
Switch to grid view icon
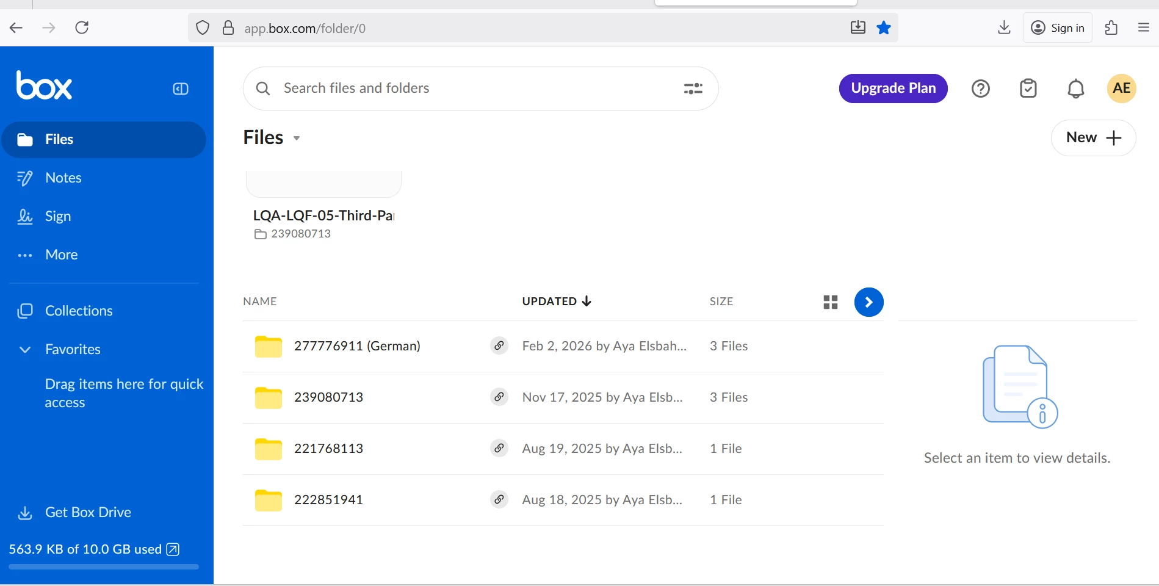[x=831, y=302]
